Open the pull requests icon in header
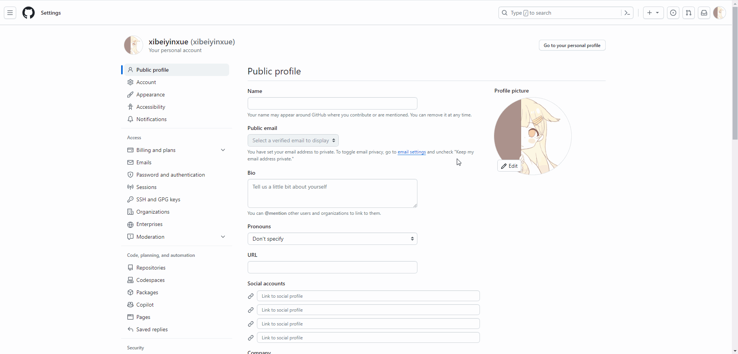This screenshot has width=738, height=354. coord(689,13)
